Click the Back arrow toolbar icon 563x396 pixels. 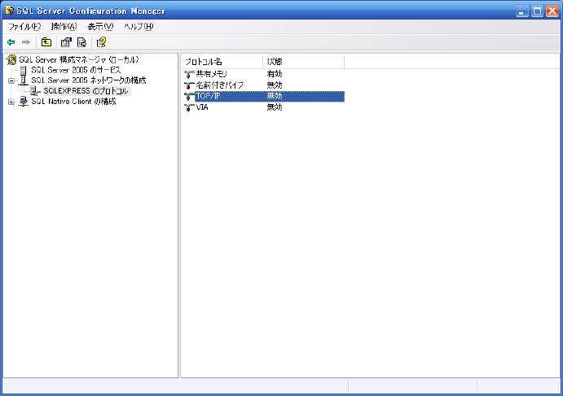(11, 42)
